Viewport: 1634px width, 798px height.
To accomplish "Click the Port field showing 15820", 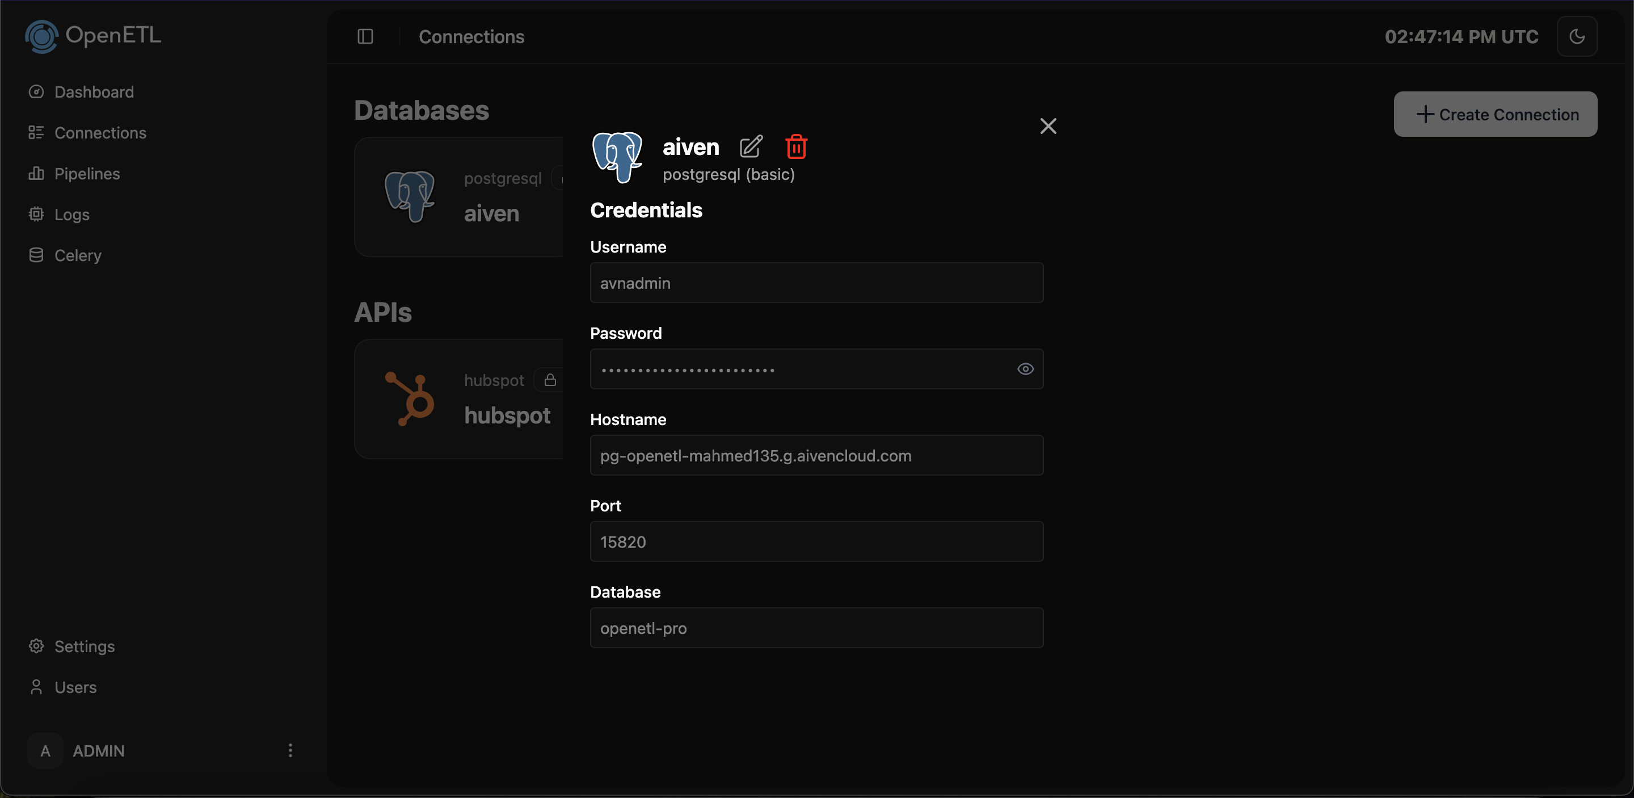I will point(816,541).
